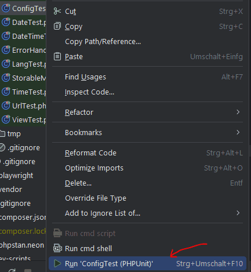Select composer.lock in the project tree
This screenshot has height=272, width=251.
pos(23,231)
